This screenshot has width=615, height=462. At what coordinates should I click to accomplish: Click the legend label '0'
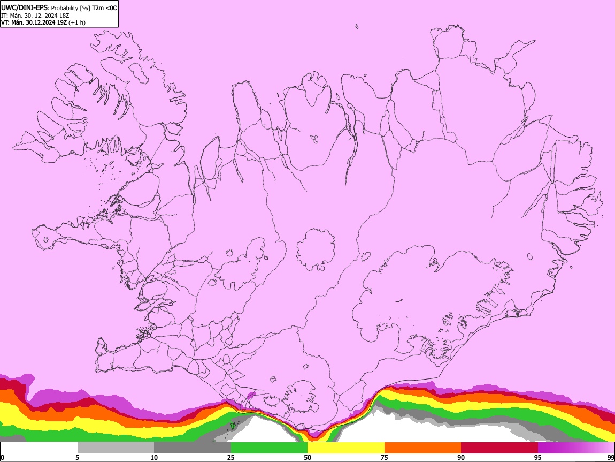(2, 458)
